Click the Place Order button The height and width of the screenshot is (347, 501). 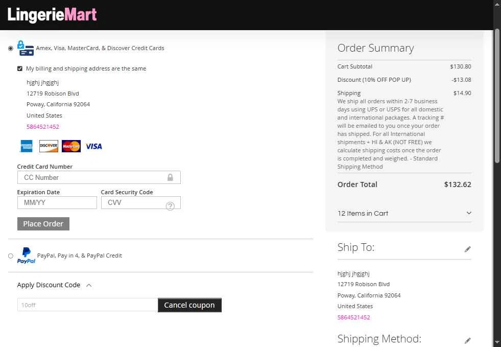coord(43,224)
